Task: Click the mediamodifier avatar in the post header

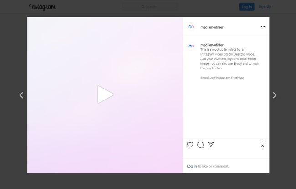Action: point(191,27)
